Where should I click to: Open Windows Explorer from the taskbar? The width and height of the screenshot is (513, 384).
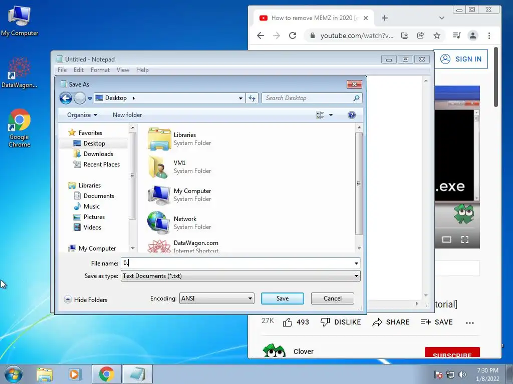(45, 374)
